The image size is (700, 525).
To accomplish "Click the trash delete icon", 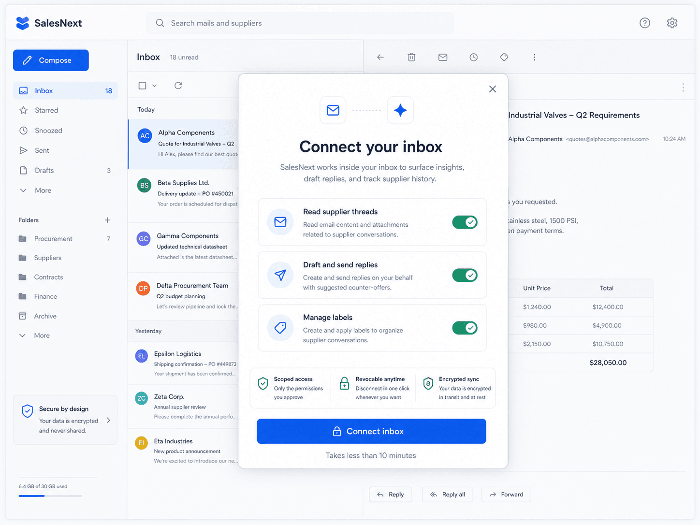I will 411,57.
